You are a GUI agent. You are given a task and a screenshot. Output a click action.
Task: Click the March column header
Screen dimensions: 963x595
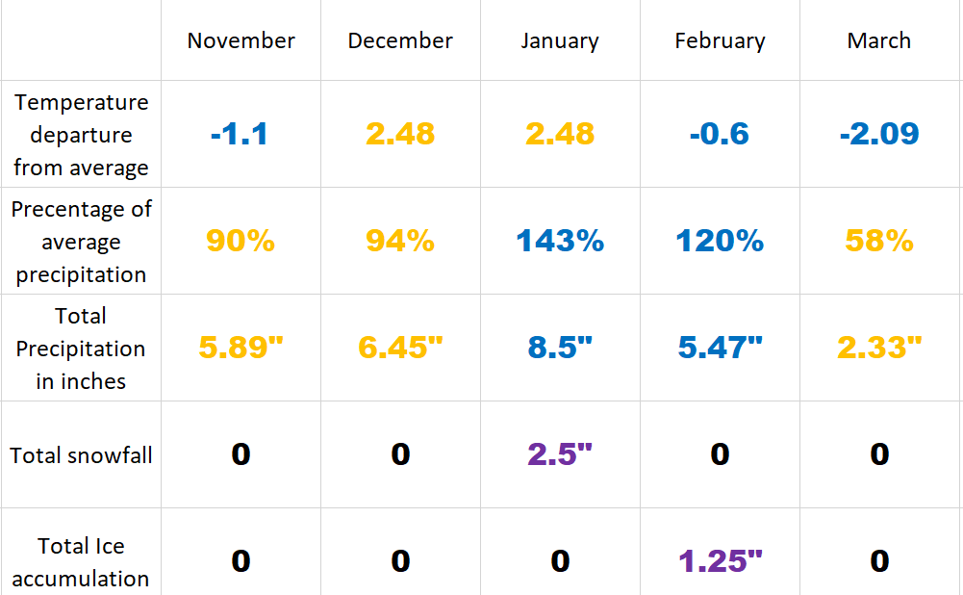click(879, 41)
